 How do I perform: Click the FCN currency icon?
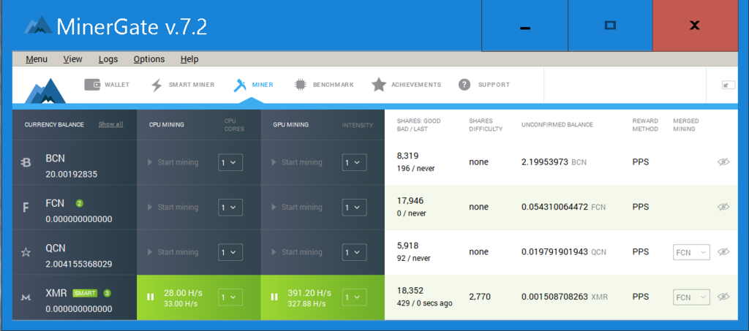click(26, 208)
